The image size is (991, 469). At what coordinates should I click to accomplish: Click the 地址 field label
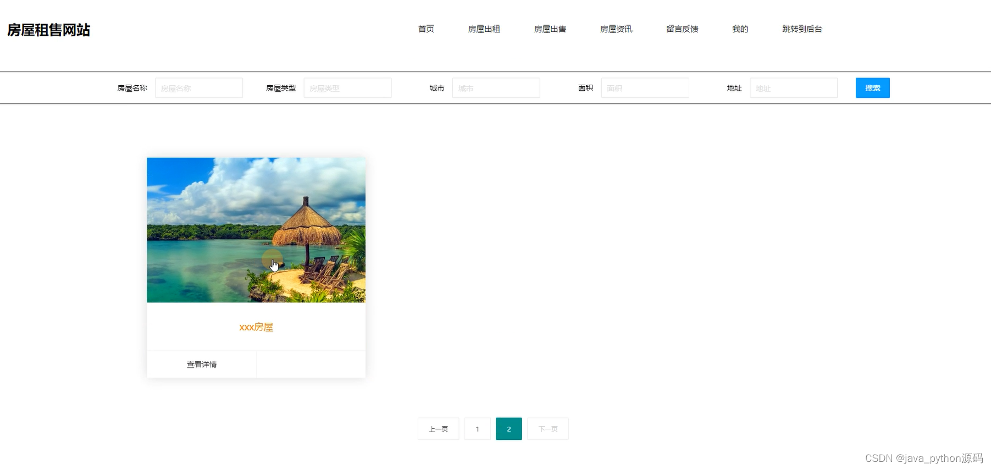734,88
